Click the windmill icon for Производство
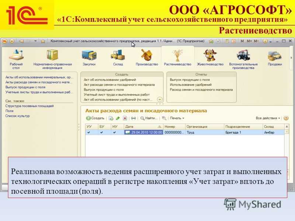 146,55
